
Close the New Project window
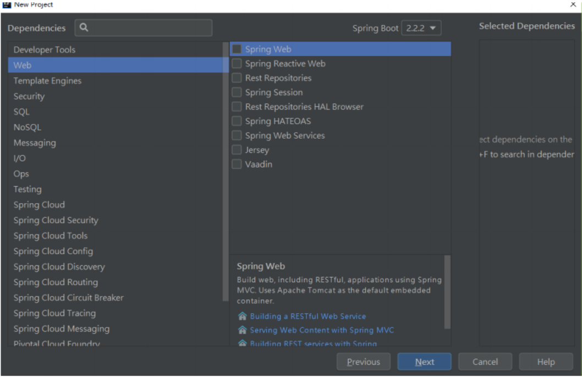(573, 4)
